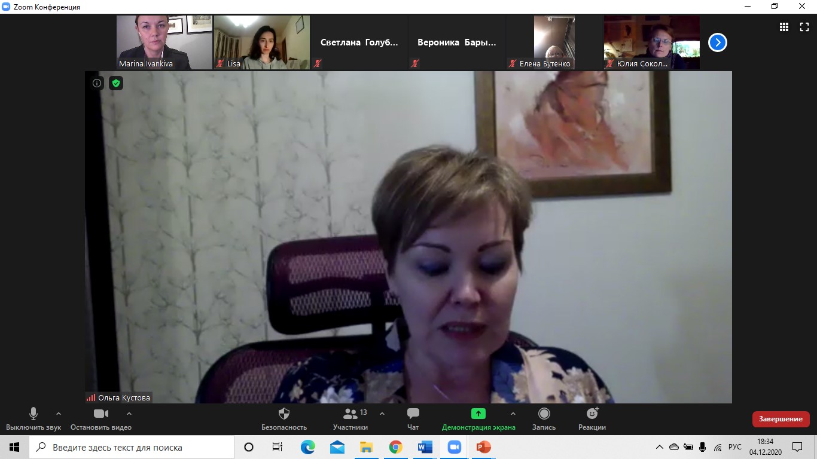The width and height of the screenshot is (817, 459).
Task: Switch to Zoom in taskbar
Action: click(x=455, y=447)
